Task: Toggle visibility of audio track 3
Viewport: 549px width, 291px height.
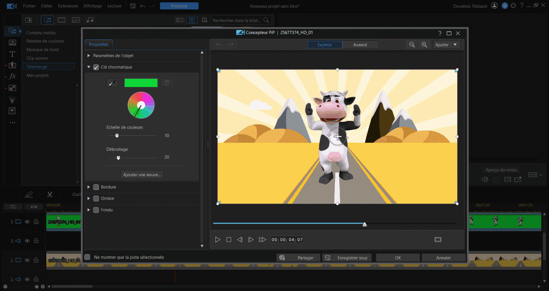Action: [x=27, y=241]
